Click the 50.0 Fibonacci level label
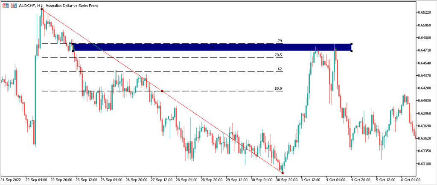Viewport: 437px width, 185px height. pyautogui.click(x=278, y=88)
